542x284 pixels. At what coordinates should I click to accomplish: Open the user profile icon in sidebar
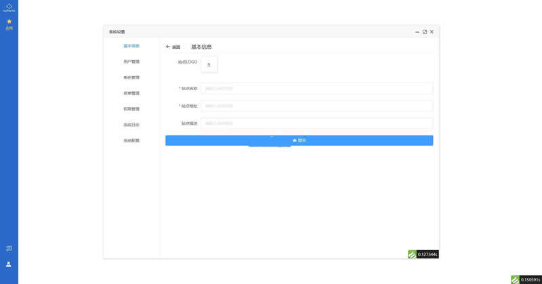(9, 264)
